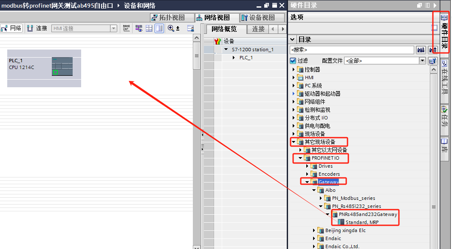Click the search downward binoculars icon
452x249 pixels.
coord(421,50)
